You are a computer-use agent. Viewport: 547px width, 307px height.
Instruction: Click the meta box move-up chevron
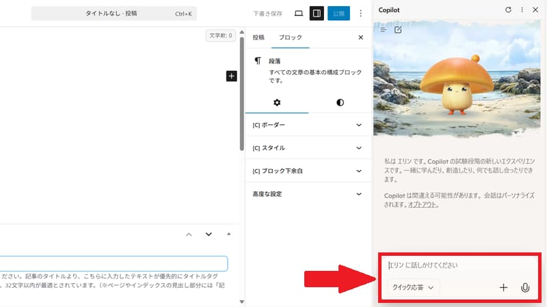(x=189, y=235)
